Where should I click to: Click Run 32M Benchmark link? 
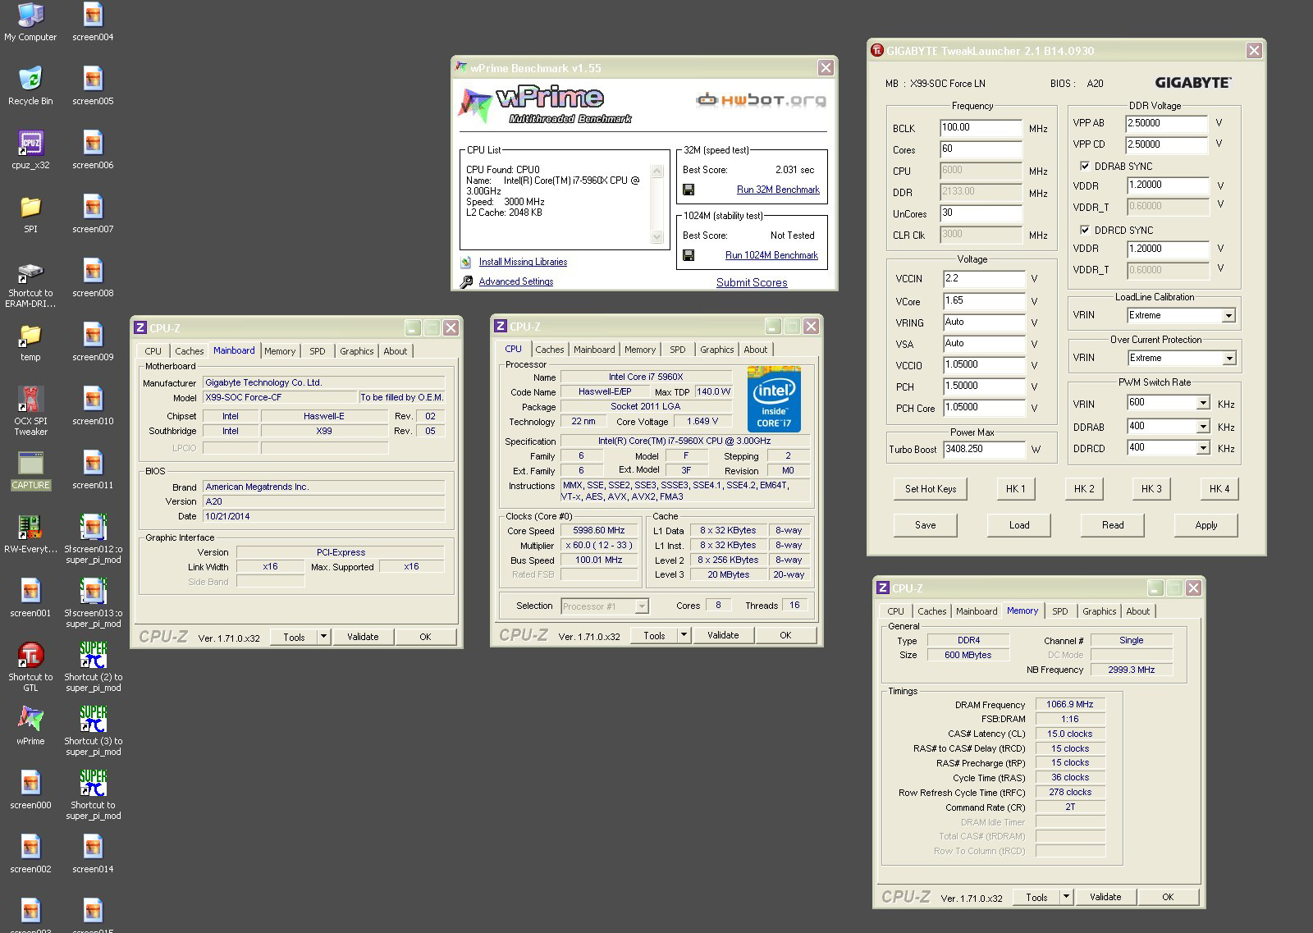[x=778, y=190]
